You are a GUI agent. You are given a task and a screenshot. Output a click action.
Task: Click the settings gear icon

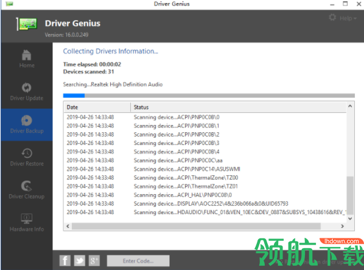pos(332,18)
